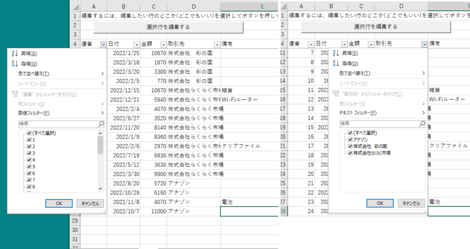Uncheck value 3 in left filter list
This screenshot has width=470, height=249.
tap(29, 153)
